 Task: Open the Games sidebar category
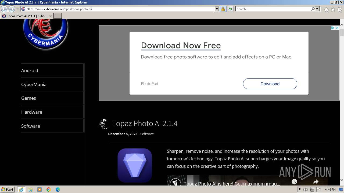[28, 98]
